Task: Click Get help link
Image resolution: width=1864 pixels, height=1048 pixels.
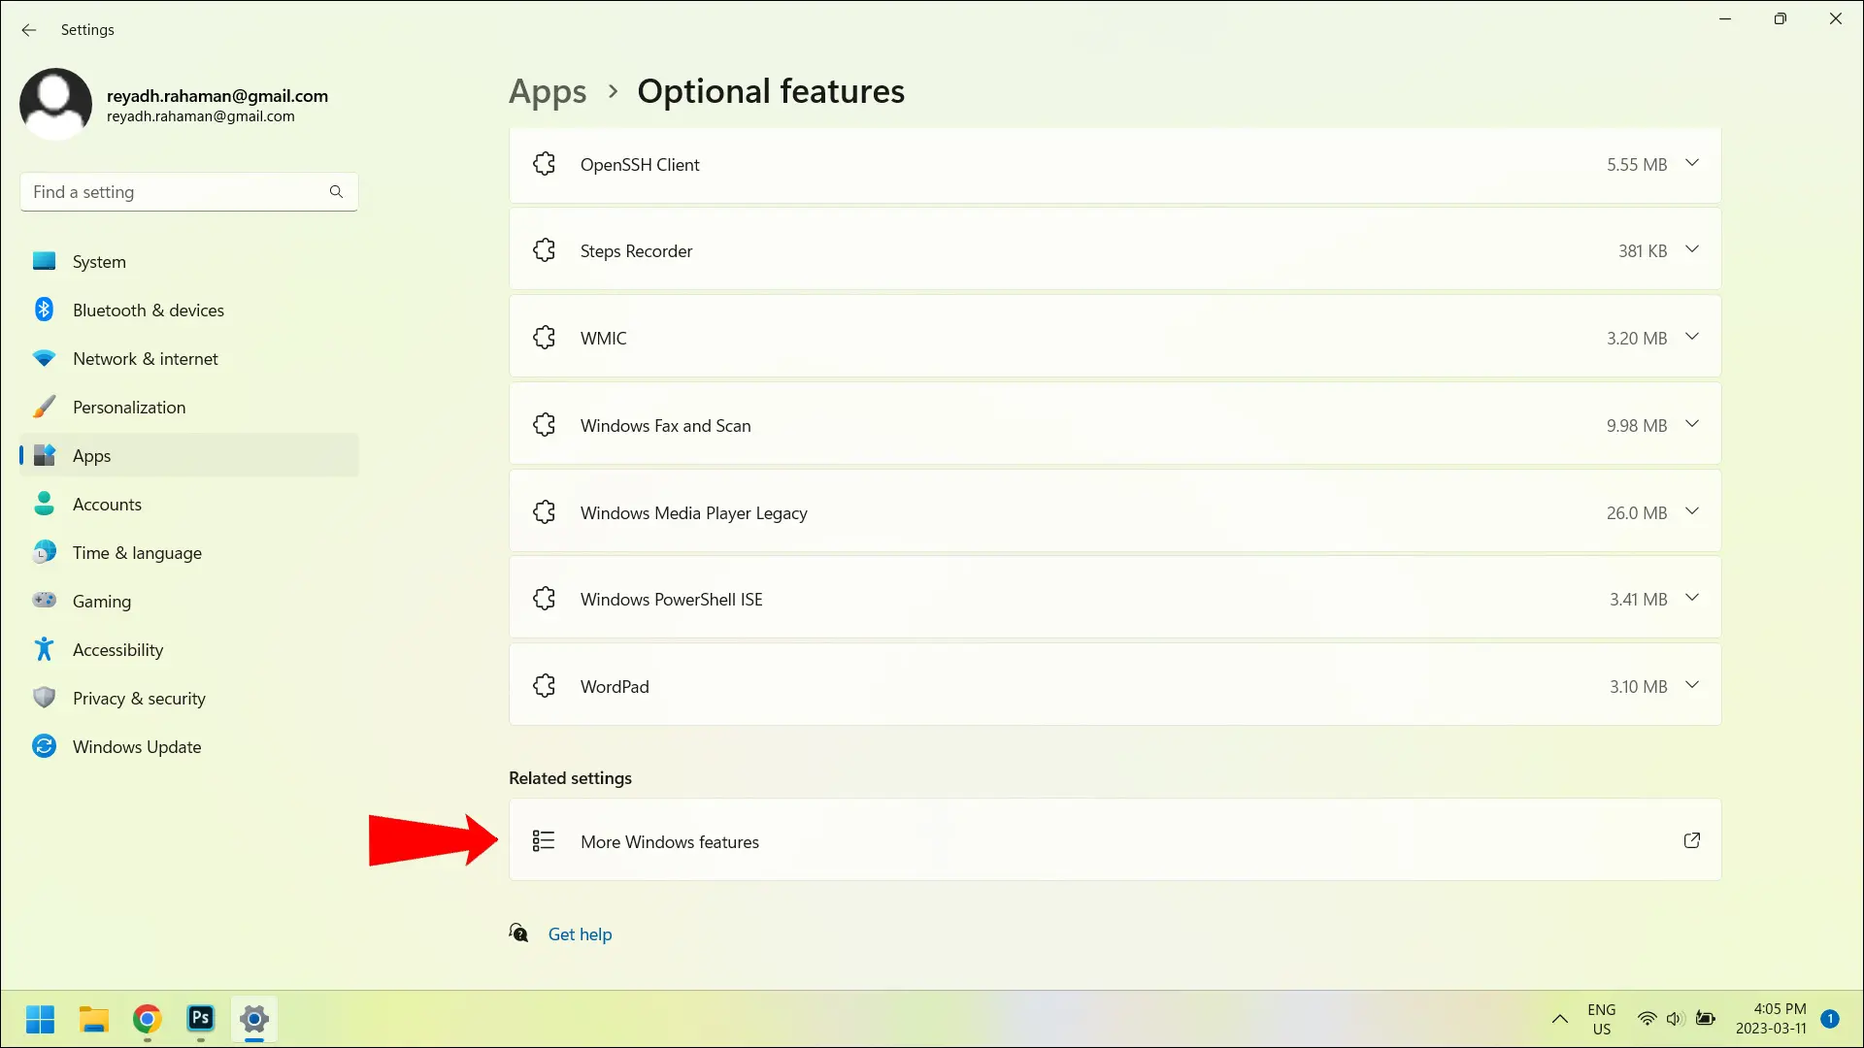Action: 579,934
